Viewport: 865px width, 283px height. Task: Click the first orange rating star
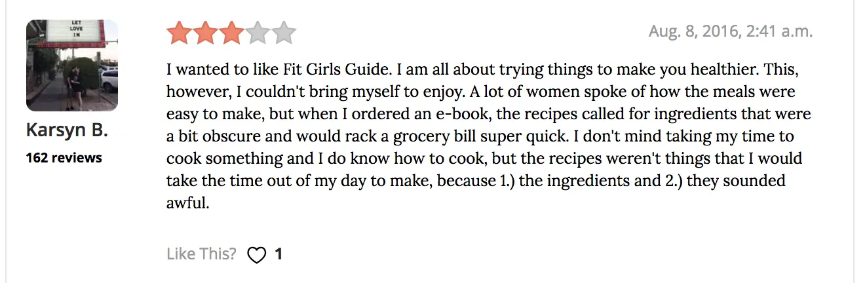coord(179,33)
